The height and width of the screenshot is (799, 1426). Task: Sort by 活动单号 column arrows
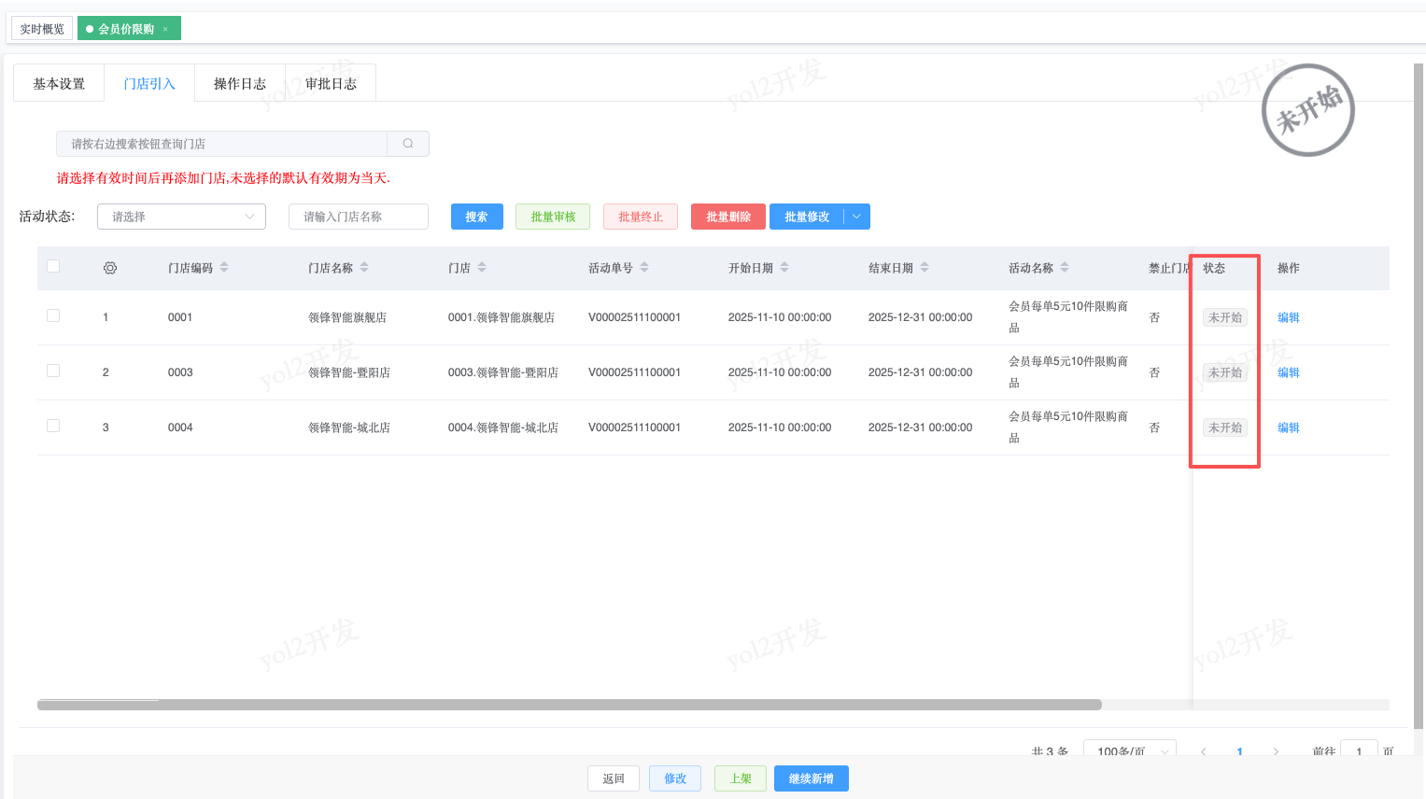point(644,268)
